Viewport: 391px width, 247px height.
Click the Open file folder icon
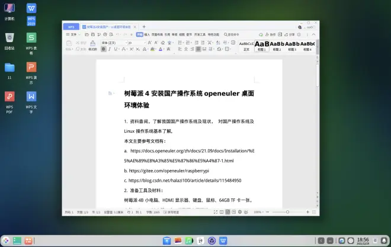pos(86,34)
